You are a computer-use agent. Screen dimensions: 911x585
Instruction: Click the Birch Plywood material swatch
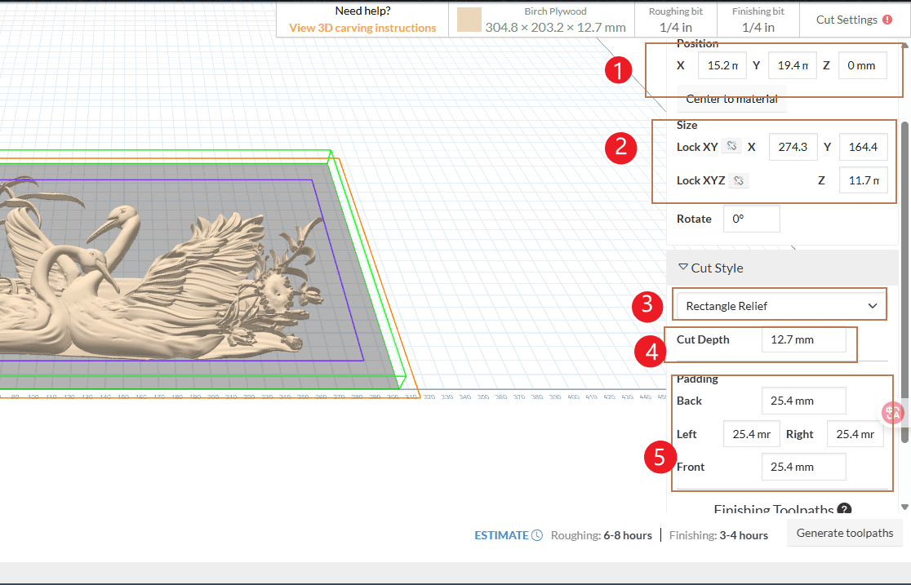pyautogui.click(x=469, y=20)
